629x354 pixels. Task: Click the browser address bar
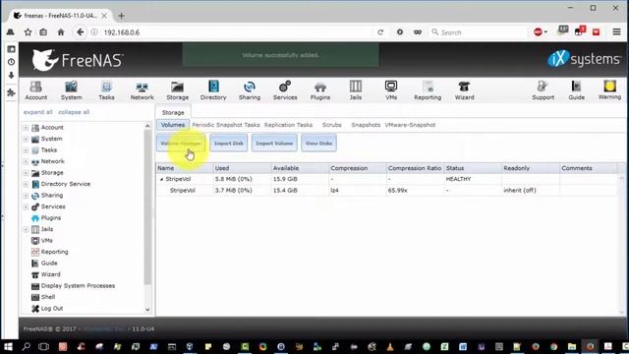pyautogui.click(x=237, y=32)
